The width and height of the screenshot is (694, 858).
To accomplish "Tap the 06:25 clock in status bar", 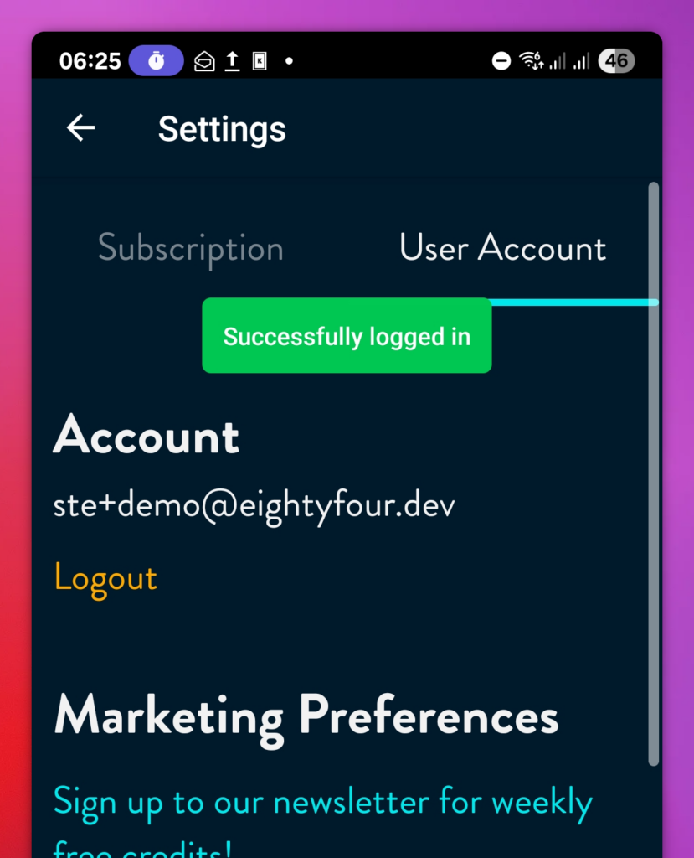I will pos(90,61).
